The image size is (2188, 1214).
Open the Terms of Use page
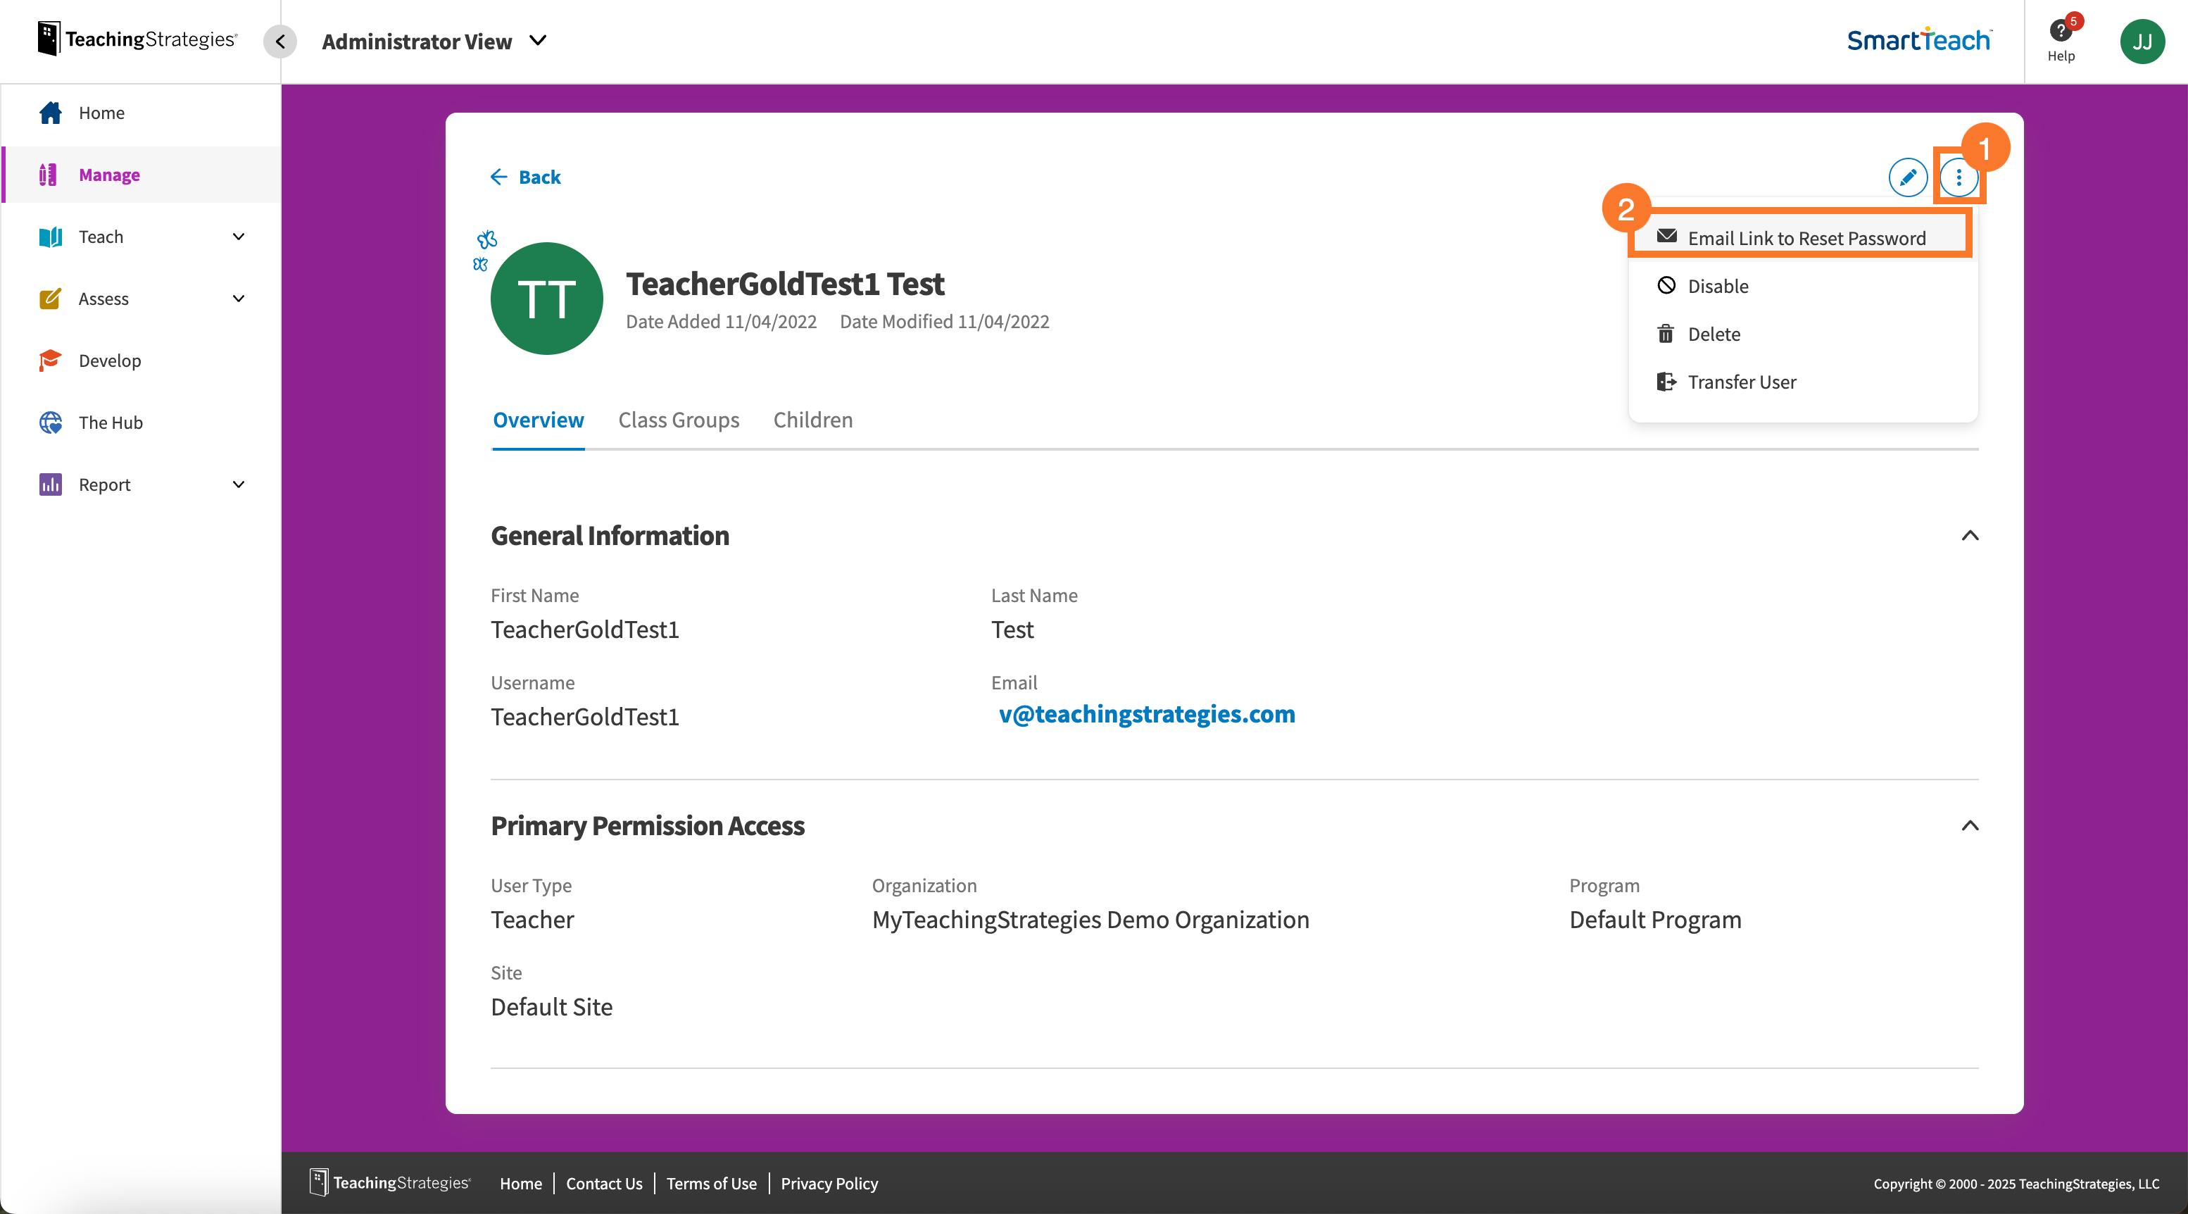[711, 1184]
